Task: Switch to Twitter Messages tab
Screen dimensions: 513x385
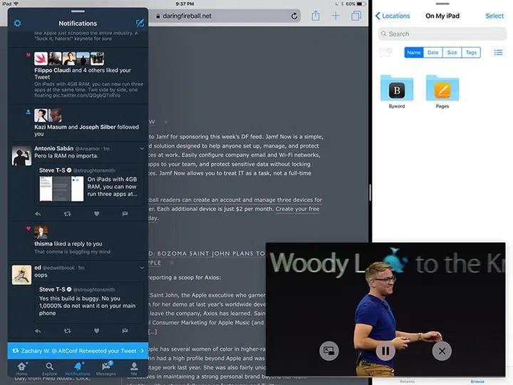Action: click(x=105, y=367)
